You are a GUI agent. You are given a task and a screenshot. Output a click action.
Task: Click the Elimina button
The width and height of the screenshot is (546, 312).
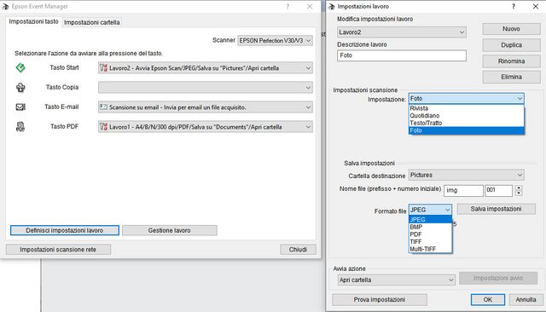pyautogui.click(x=511, y=77)
